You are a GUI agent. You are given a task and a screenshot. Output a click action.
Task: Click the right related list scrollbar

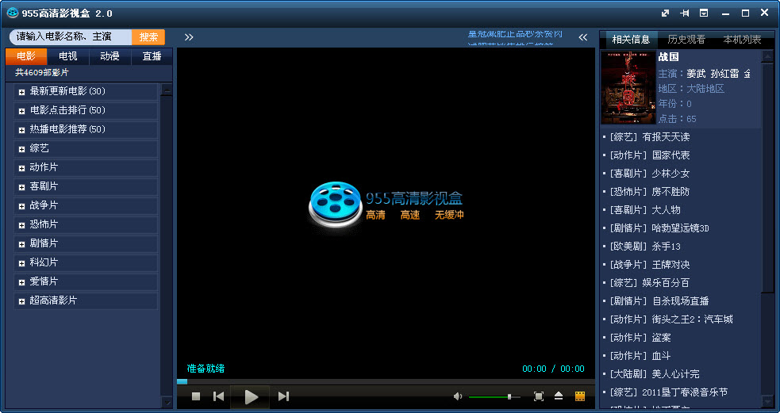(x=766, y=228)
